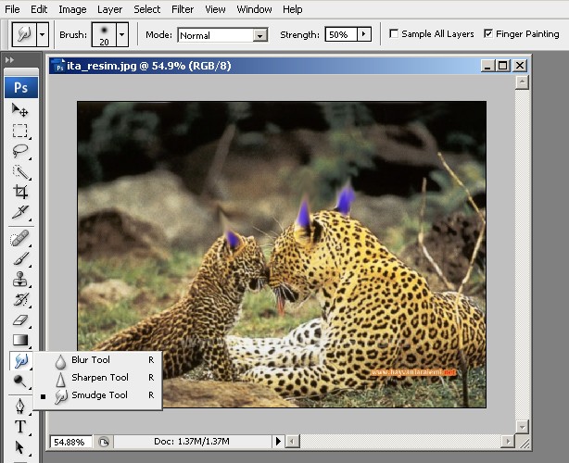Close the ita_resim.jpg document window
Viewport: 569px width, 463px height.
click(x=520, y=66)
